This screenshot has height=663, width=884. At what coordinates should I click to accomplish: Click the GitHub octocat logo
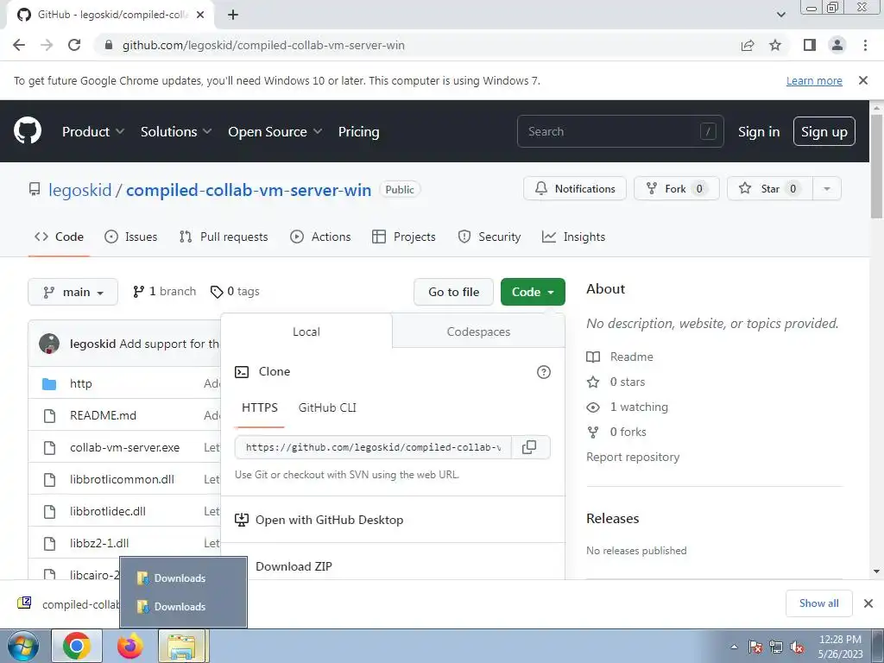pos(28,131)
